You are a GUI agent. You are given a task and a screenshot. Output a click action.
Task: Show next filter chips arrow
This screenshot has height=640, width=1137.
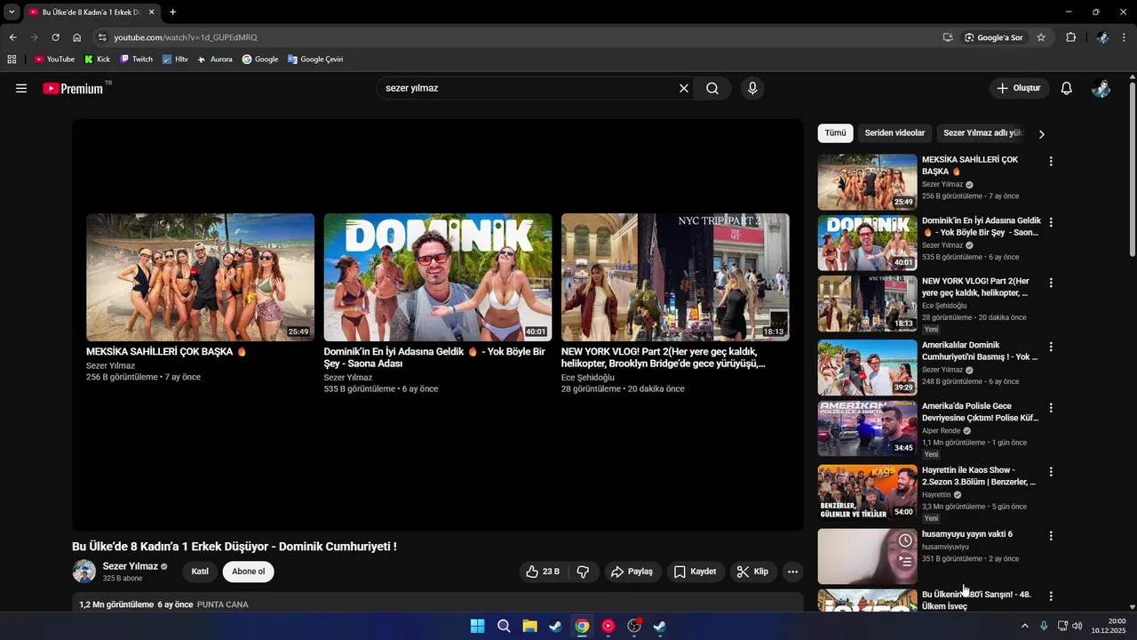1042,134
